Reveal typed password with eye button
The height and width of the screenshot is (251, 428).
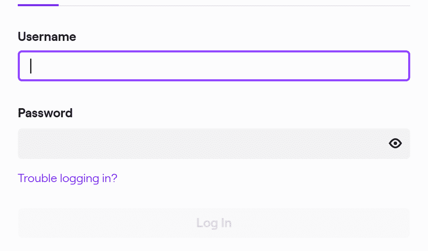coord(395,143)
